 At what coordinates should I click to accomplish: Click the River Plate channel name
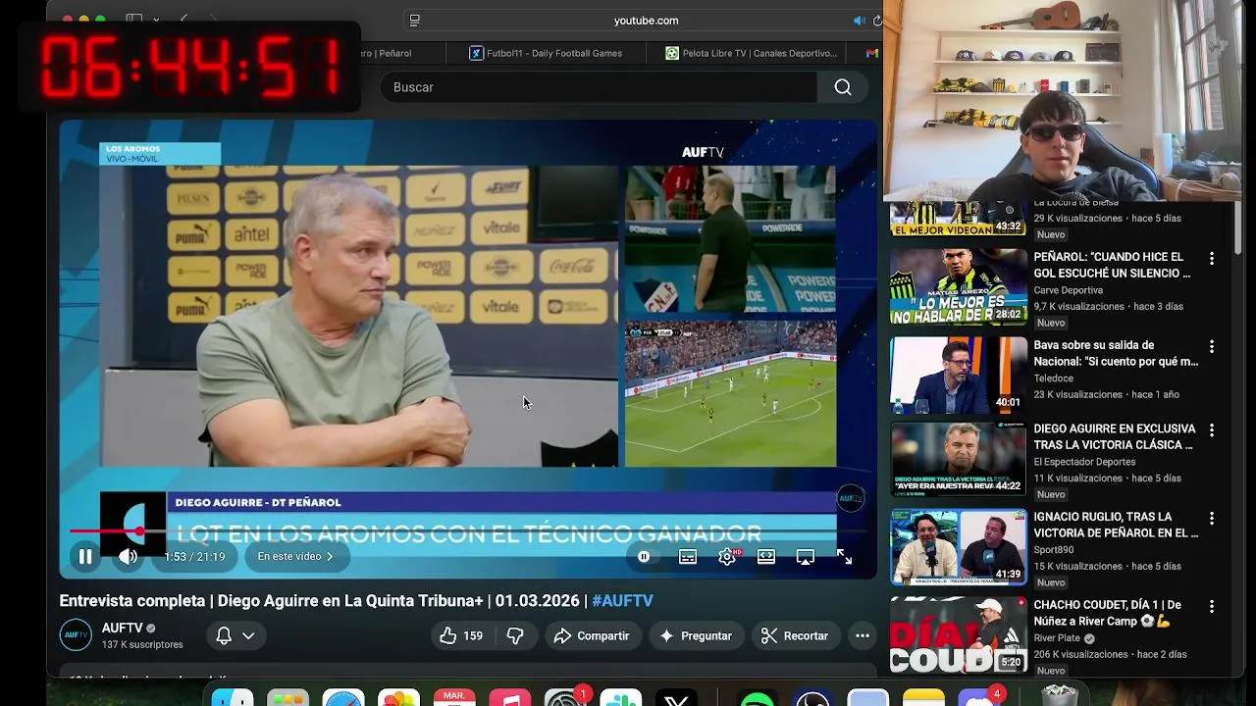[x=1058, y=638]
